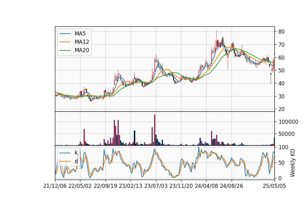The width and height of the screenshot is (305, 219).
Task: Click the Weekly KD axis label
Action: tap(293, 163)
